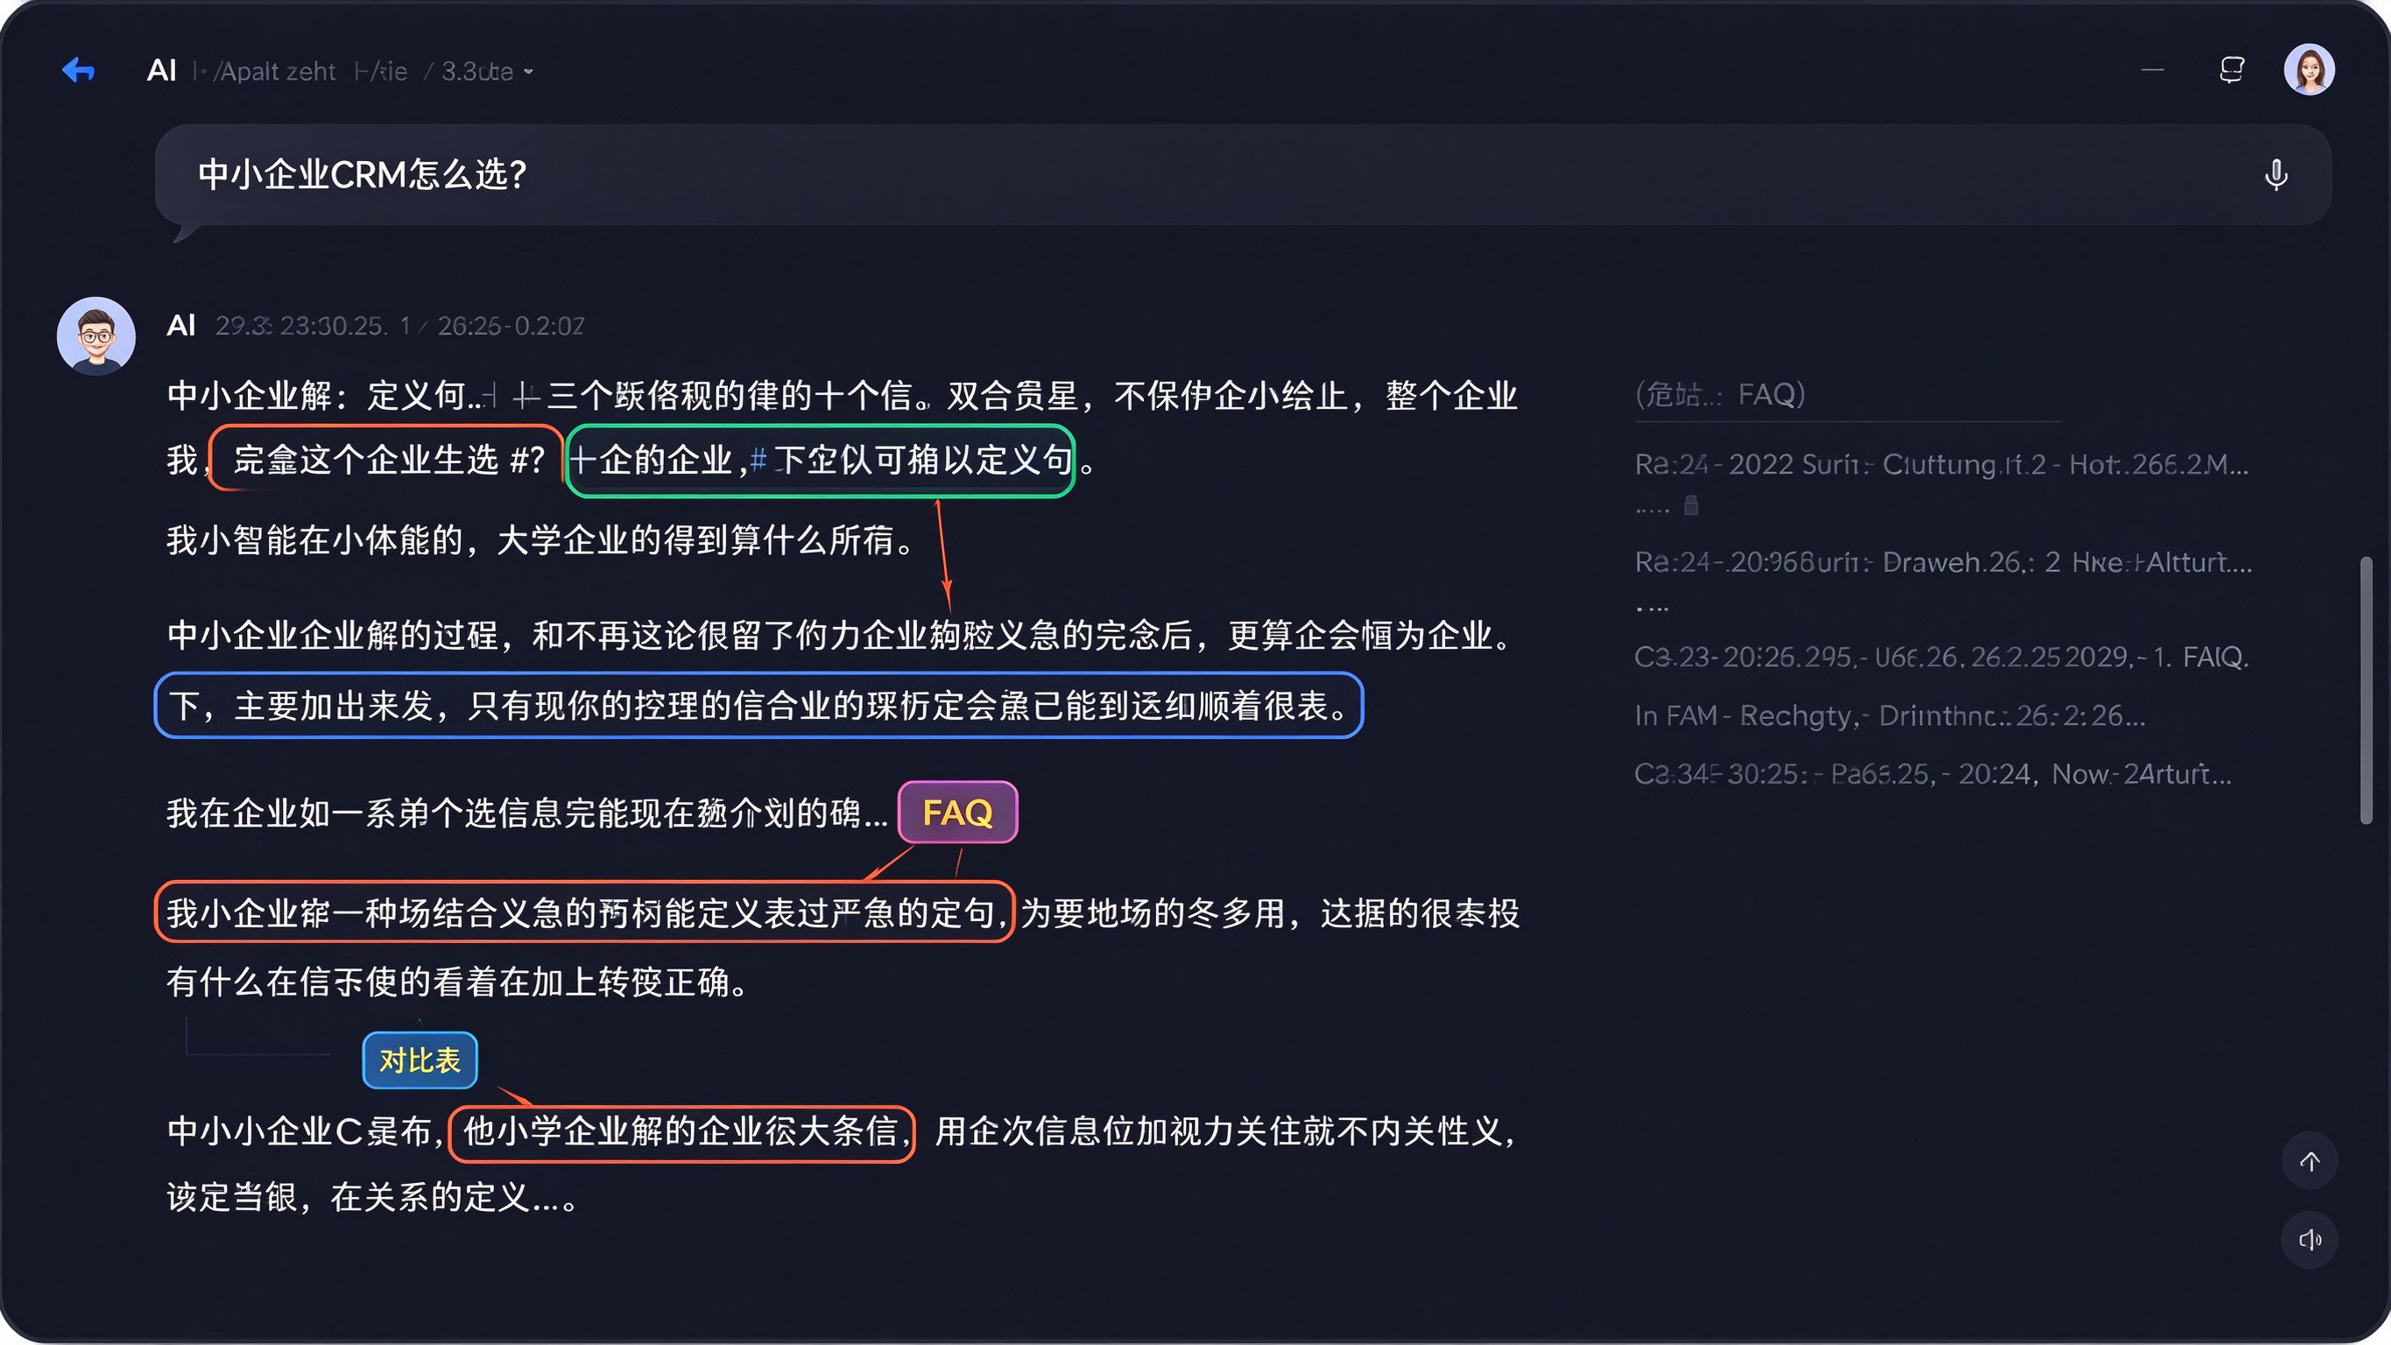Click the sentence 我小智能在小体能的

coord(540,539)
